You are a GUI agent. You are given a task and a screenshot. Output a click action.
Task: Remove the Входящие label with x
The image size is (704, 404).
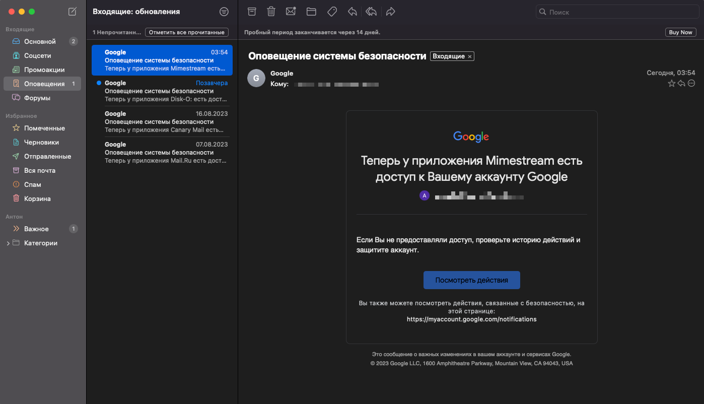(x=470, y=56)
